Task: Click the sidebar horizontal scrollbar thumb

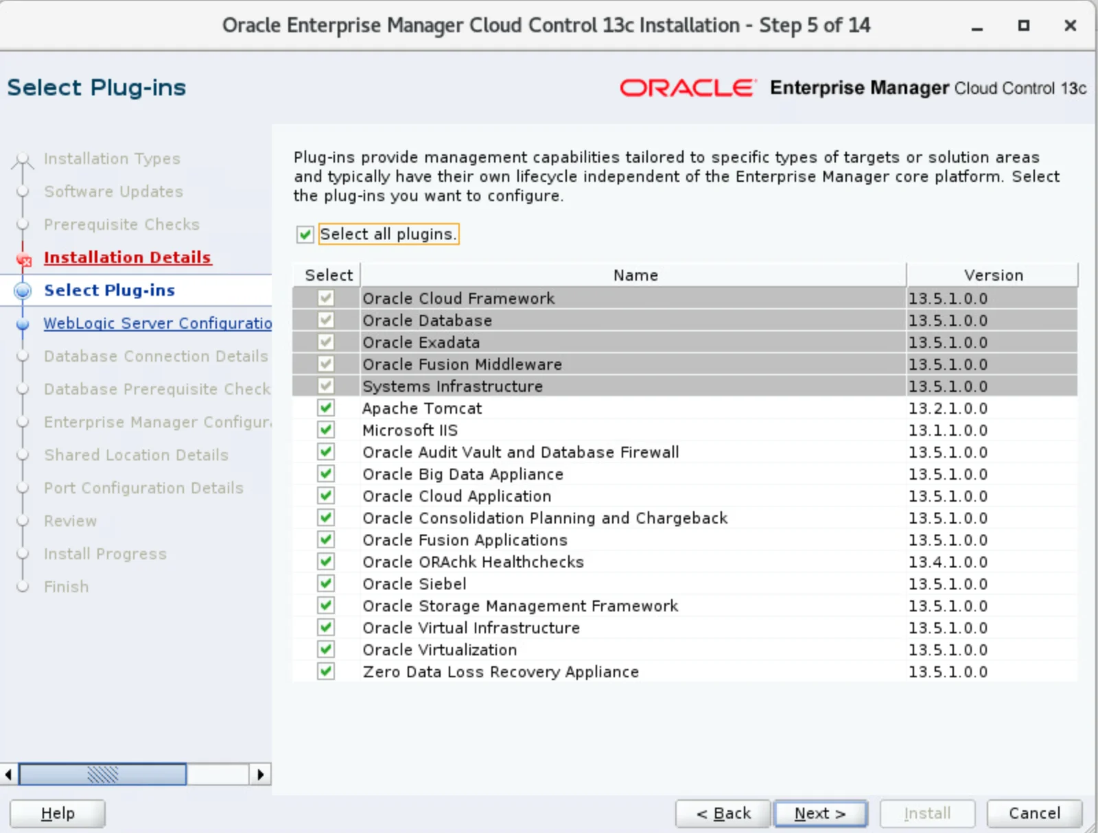Action: pyautogui.click(x=102, y=775)
